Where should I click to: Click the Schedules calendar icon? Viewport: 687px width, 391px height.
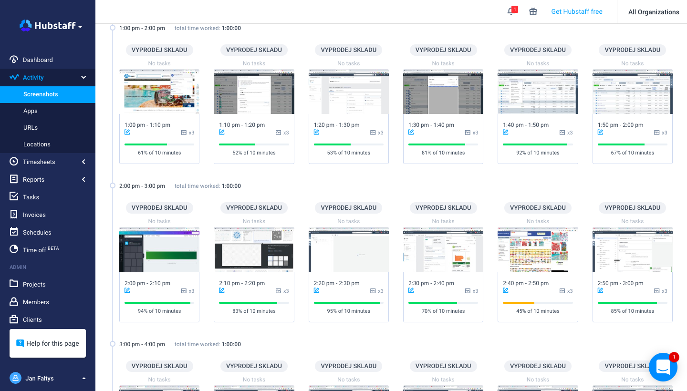14,232
